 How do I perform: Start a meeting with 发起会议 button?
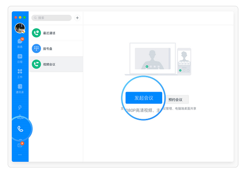pos(144,98)
